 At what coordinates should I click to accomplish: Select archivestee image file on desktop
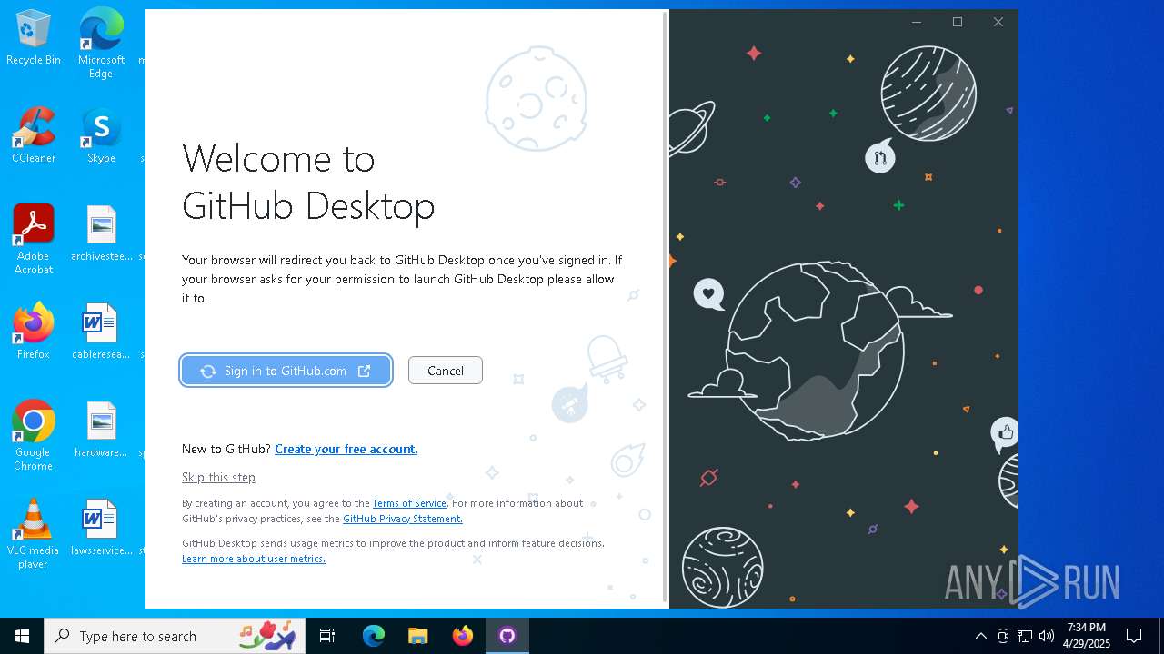(102, 233)
